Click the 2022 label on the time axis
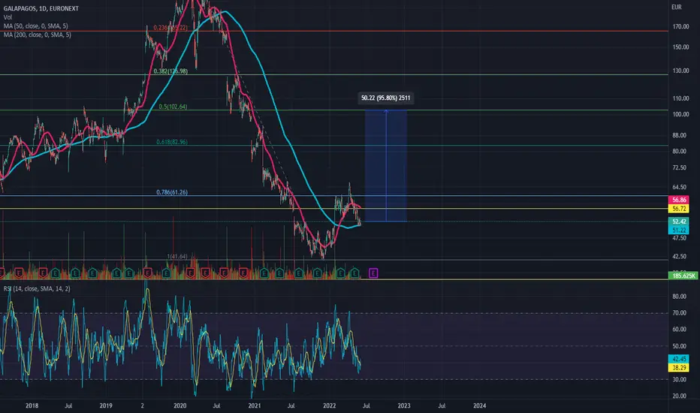This screenshot has width=700, height=413. [330, 405]
